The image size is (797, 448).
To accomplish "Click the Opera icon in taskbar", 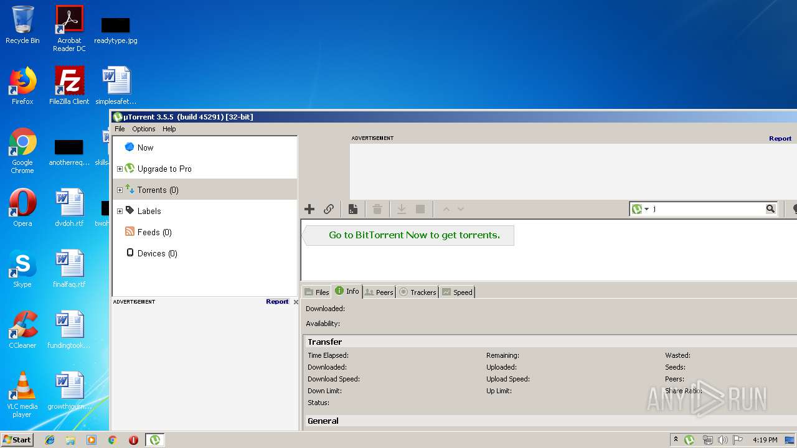I will click(133, 440).
